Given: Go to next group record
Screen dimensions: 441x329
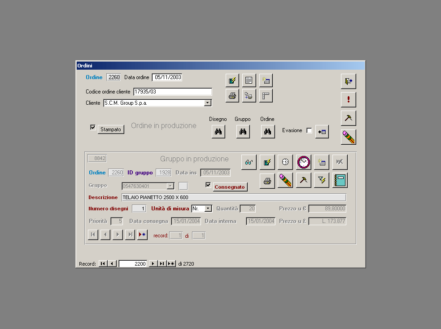Looking at the screenshot, I should click(118, 235).
